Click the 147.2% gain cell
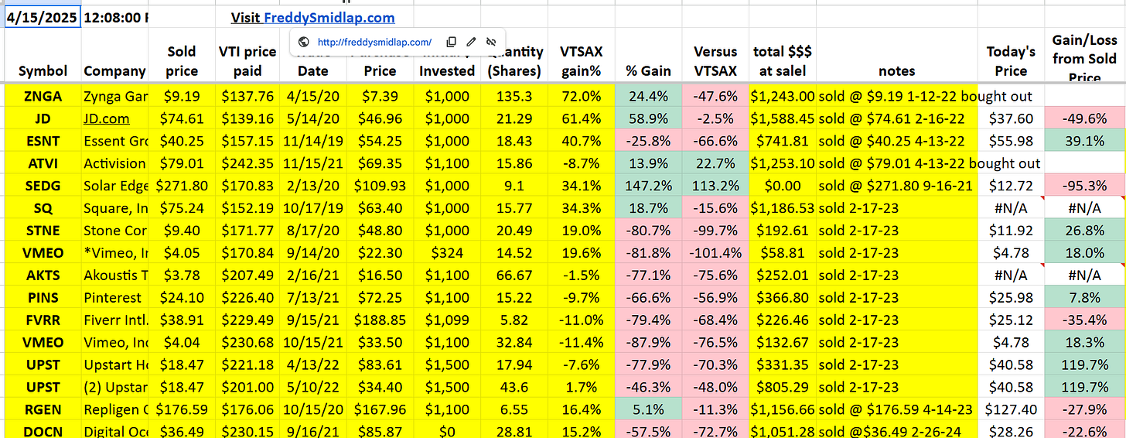This screenshot has height=438, width=1126. point(649,186)
